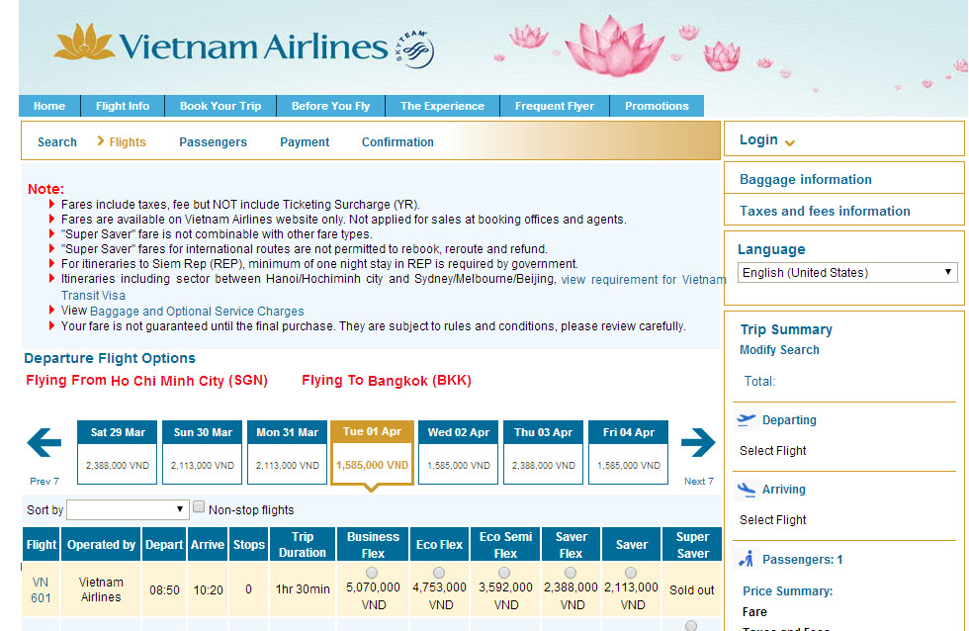969x631 pixels.
Task: Select the Tue 01 Apr date tab
Action: [x=372, y=453]
